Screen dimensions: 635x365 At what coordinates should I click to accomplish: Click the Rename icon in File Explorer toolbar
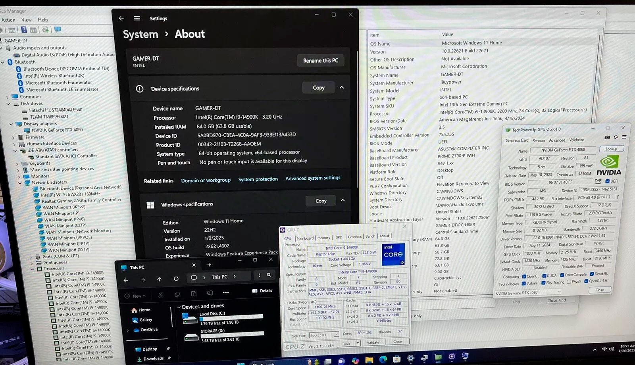pyautogui.click(x=210, y=293)
